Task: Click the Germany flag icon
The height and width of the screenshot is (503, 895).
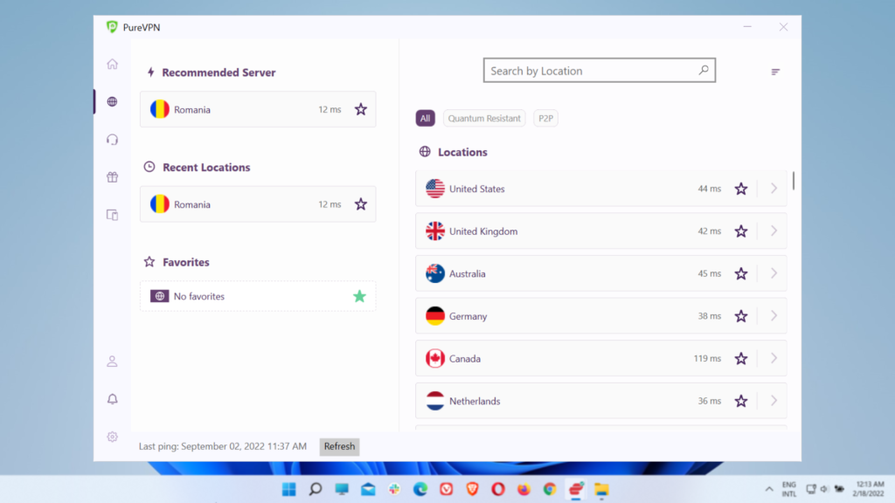Action: [435, 316]
